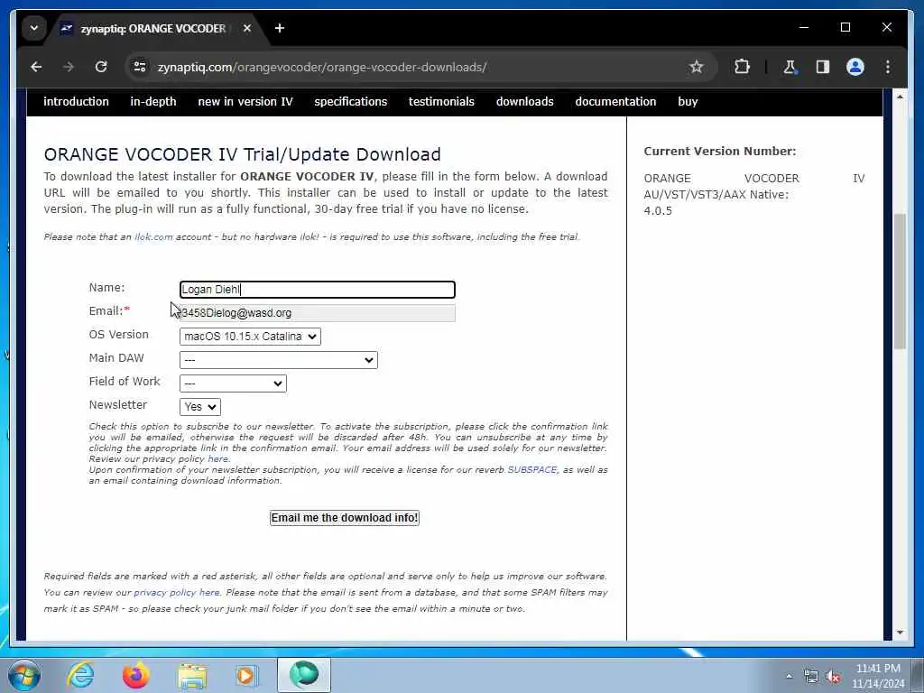Screen dimensions: 924x693
Task: Close the zynaptiq ORANGE VOCODER tab
Action: (247, 28)
